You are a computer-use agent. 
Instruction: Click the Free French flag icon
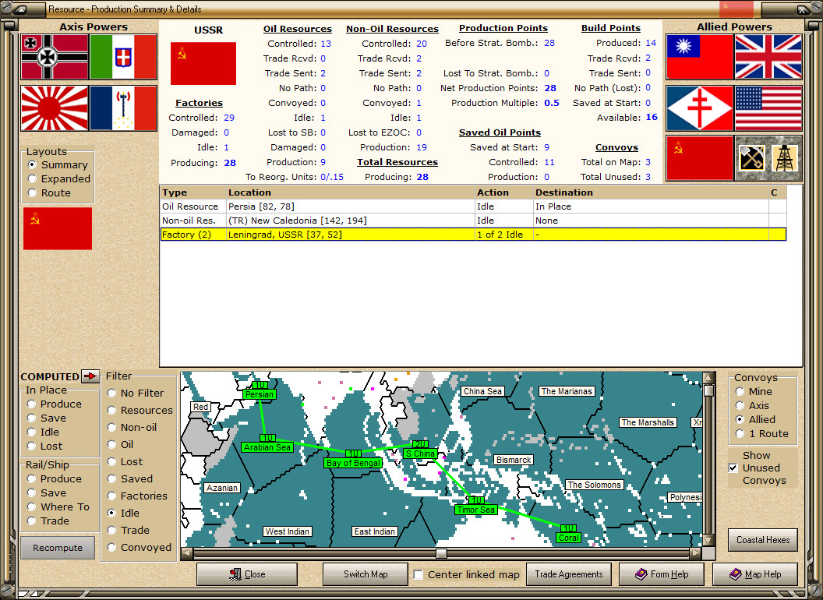click(699, 108)
